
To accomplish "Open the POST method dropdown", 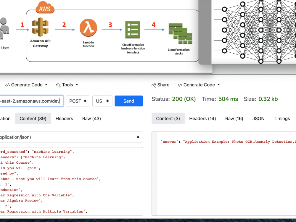I will (x=78, y=101).
